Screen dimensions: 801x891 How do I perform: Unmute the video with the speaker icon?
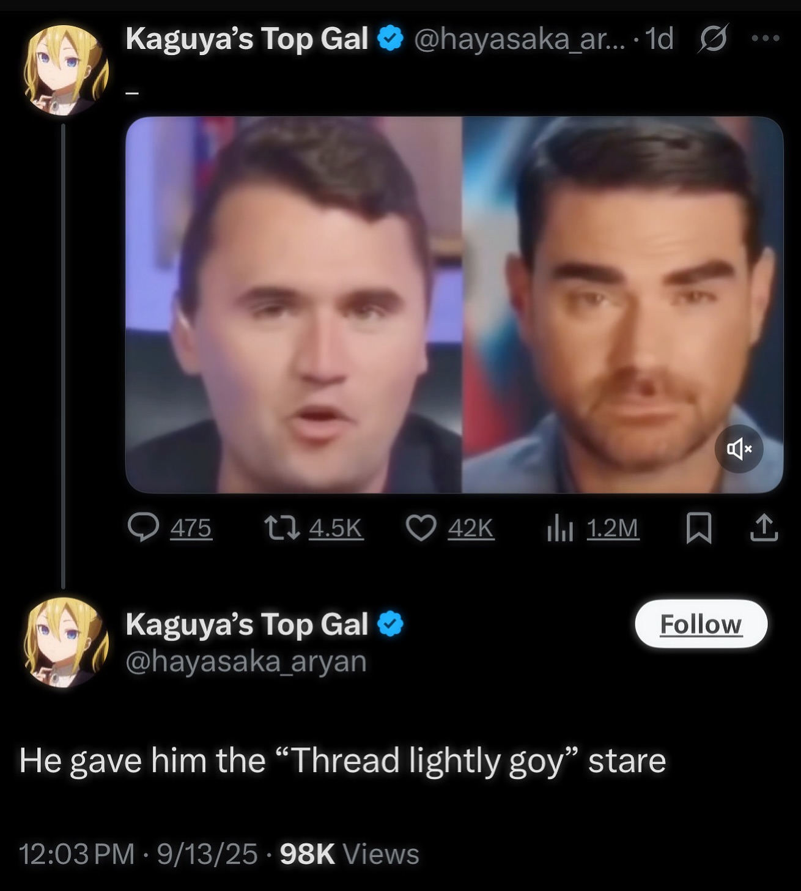739,449
